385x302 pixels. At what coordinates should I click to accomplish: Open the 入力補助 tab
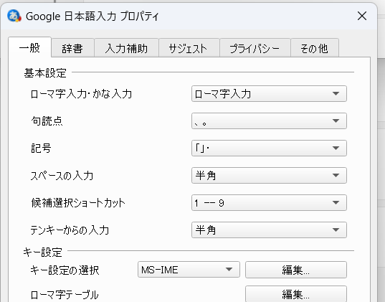126,48
